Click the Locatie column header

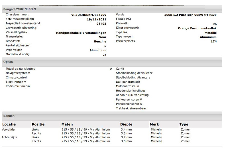tap(9, 124)
